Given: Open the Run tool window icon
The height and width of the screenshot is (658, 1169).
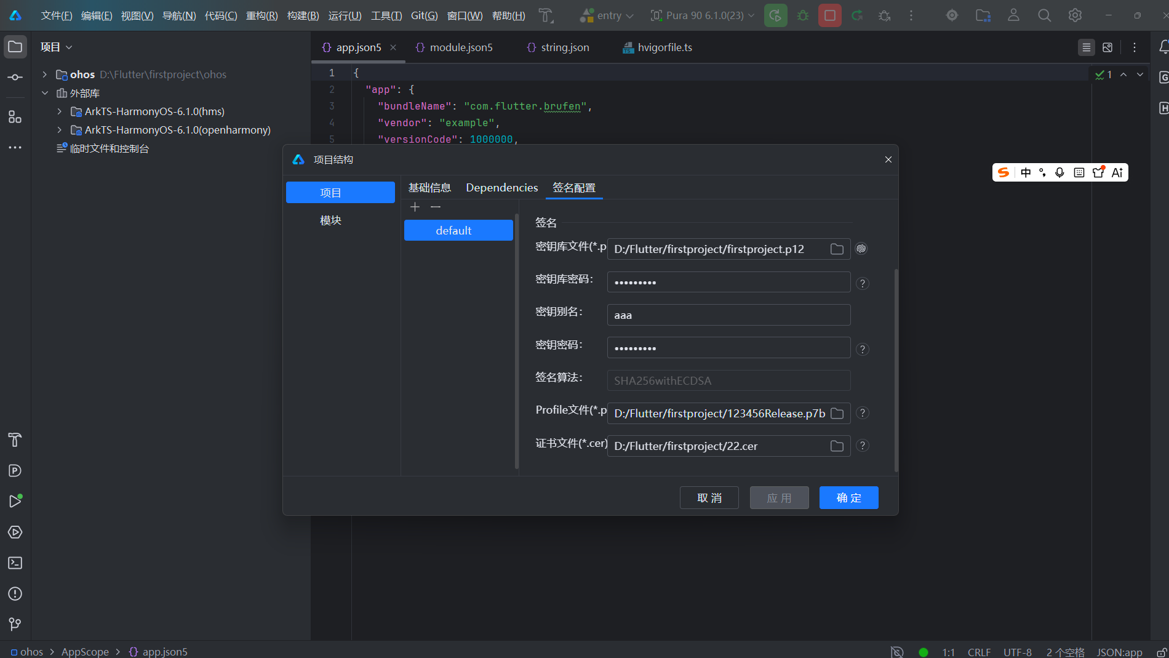Looking at the screenshot, I should (15, 501).
